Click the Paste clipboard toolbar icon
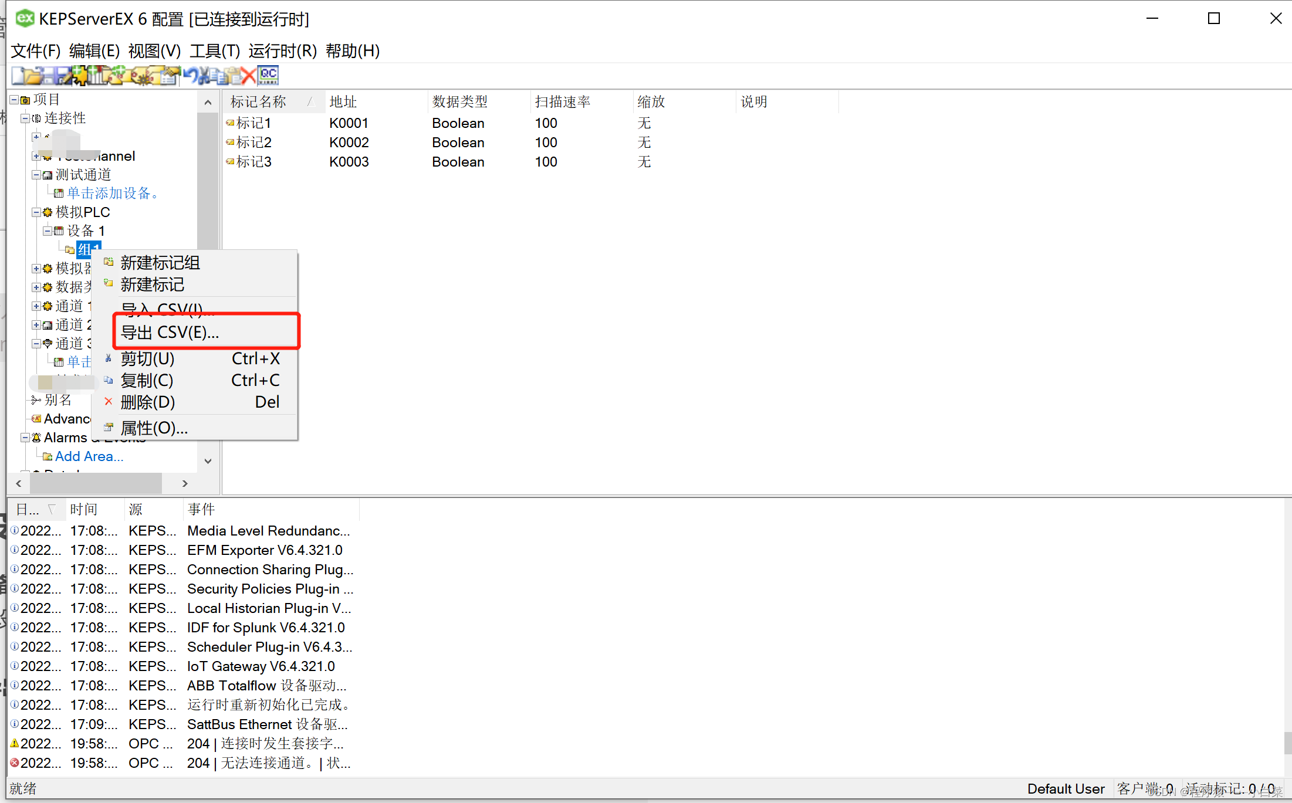1292x803 pixels. tap(234, 76)
